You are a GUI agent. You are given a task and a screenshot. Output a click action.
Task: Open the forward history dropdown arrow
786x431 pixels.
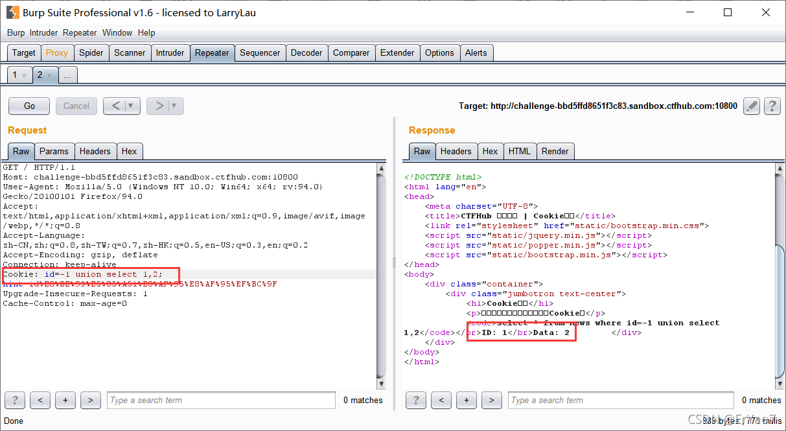pyautogui.click(x=176, y=106)
